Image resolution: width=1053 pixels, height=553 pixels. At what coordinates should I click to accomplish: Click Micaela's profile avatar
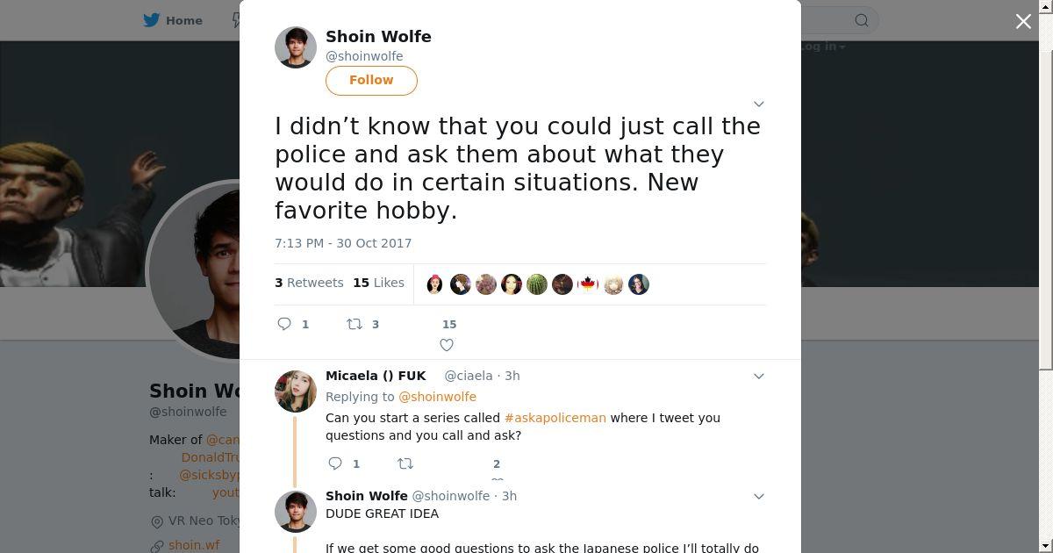pyautogui.click(x=296, y=391)
